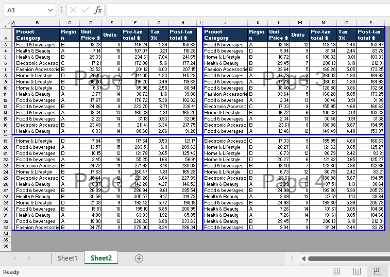Click cell with value 188.88 in row 16
390x277 pixels.
pos(323,125)
